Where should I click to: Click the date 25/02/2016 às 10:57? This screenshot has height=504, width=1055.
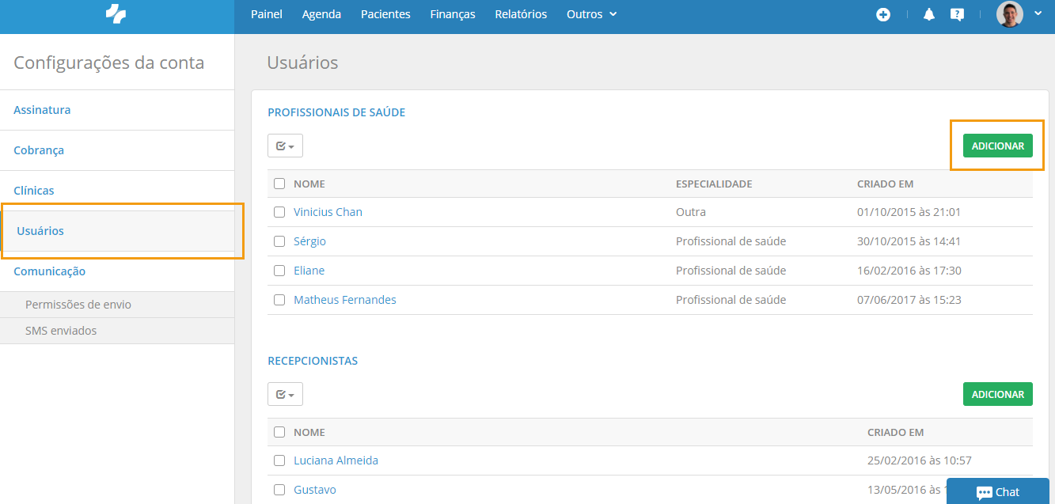pos(920,460)
